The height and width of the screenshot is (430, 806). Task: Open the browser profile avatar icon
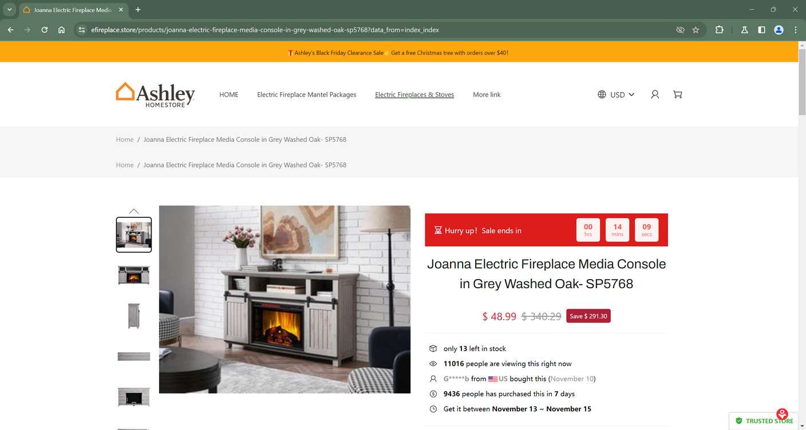click(778, 30)
